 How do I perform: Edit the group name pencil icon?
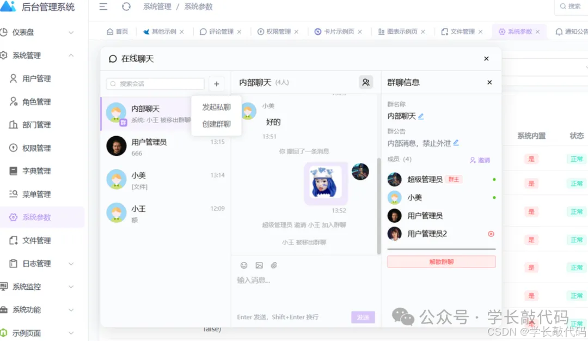coord(421,116)
